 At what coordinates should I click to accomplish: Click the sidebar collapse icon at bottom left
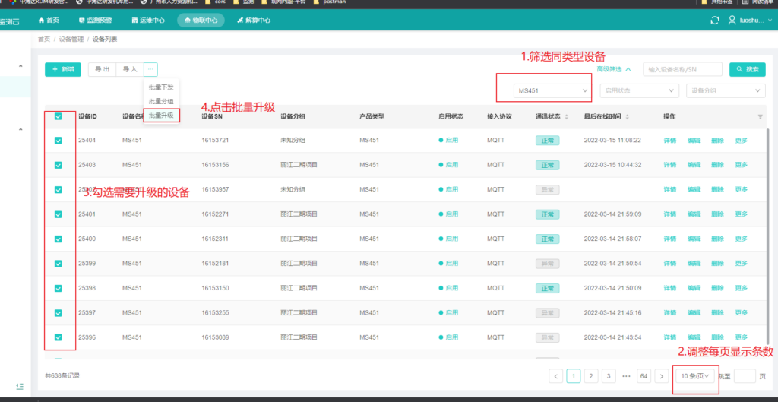pyautogui.click(x=19, y=386)
